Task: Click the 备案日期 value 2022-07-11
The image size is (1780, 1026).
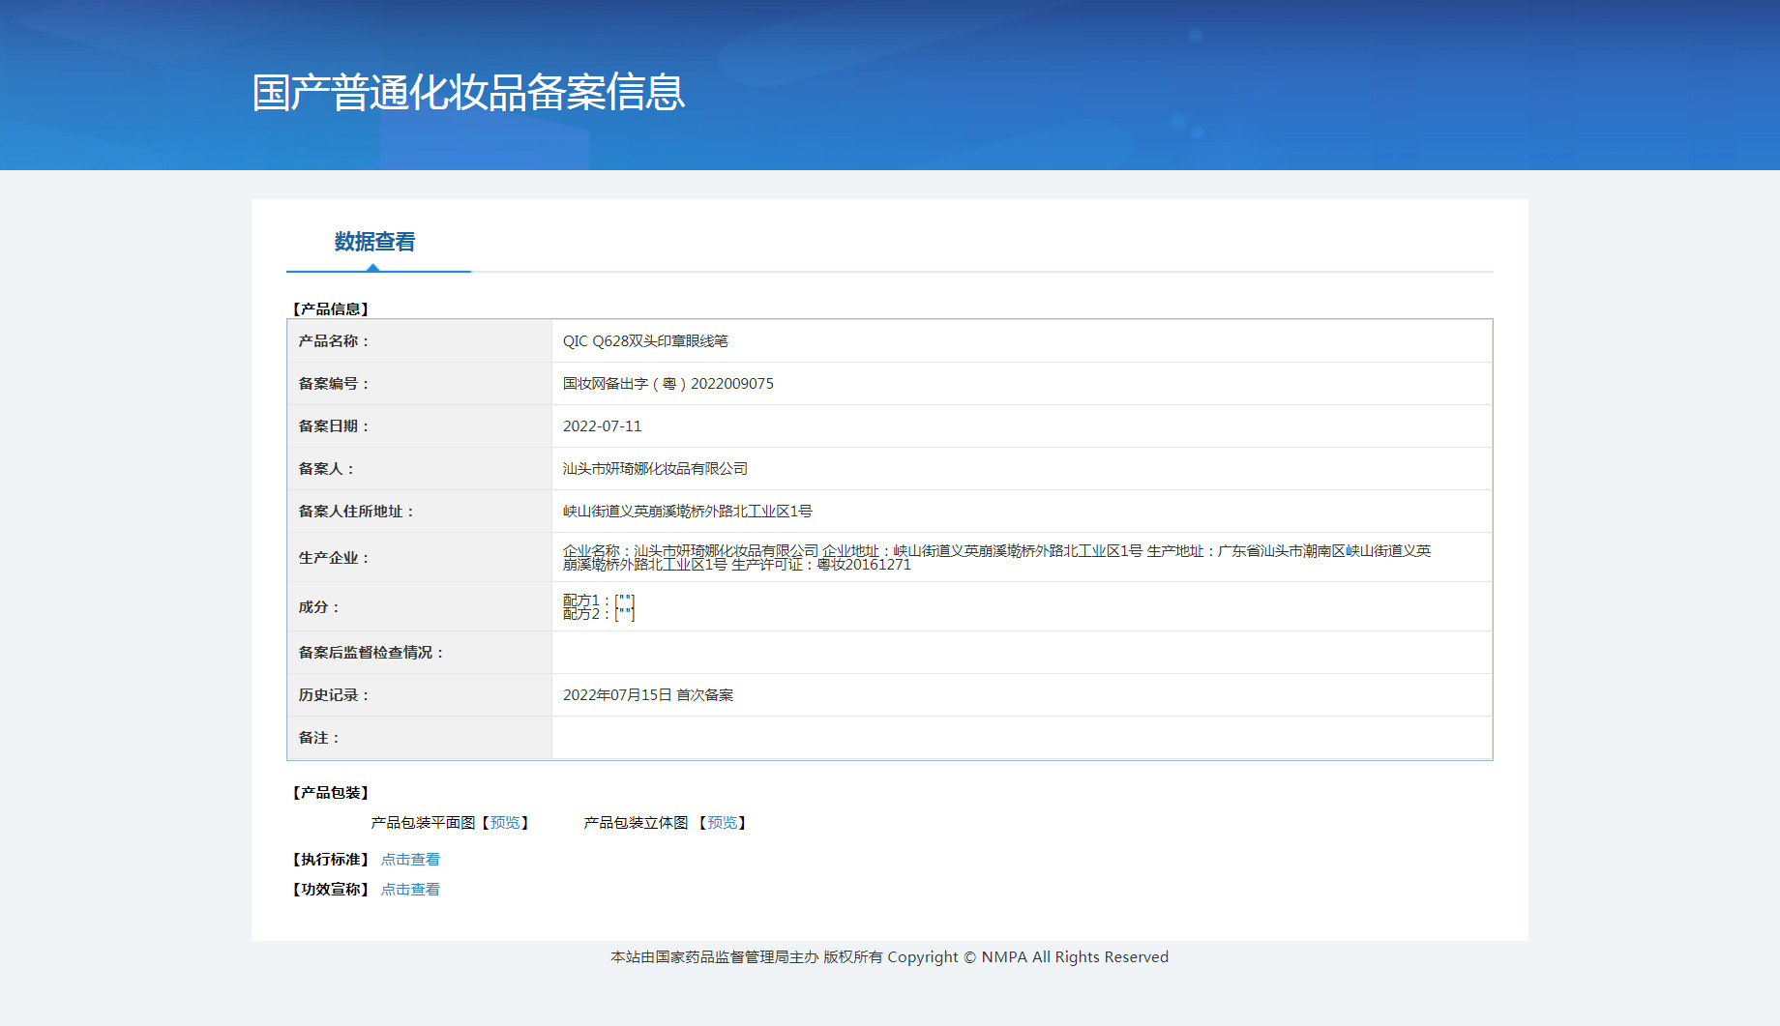Action: (602, 426)
